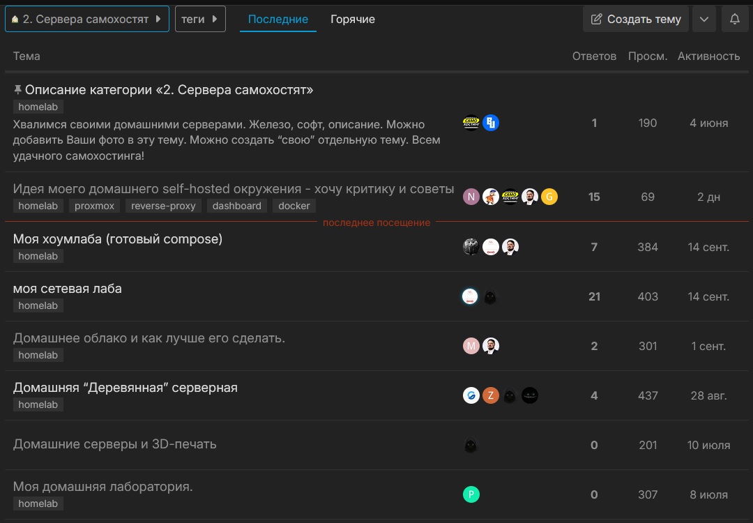Open the topic 'моя сетевая лаба'
Viewport: 753px width, 523px height.
click(68, 289)
